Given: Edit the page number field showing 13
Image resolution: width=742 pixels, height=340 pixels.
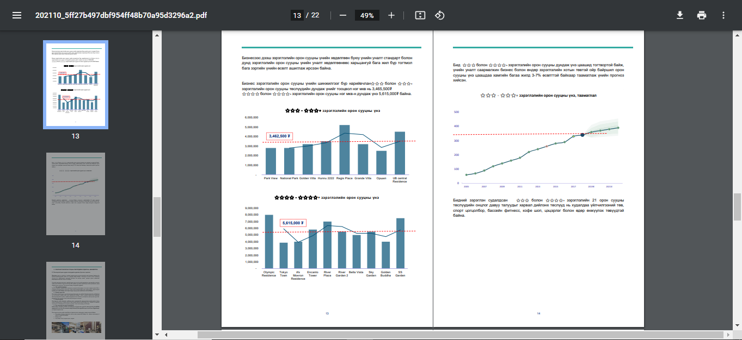Looking at the screenshot, I should (x=297, y=16).
